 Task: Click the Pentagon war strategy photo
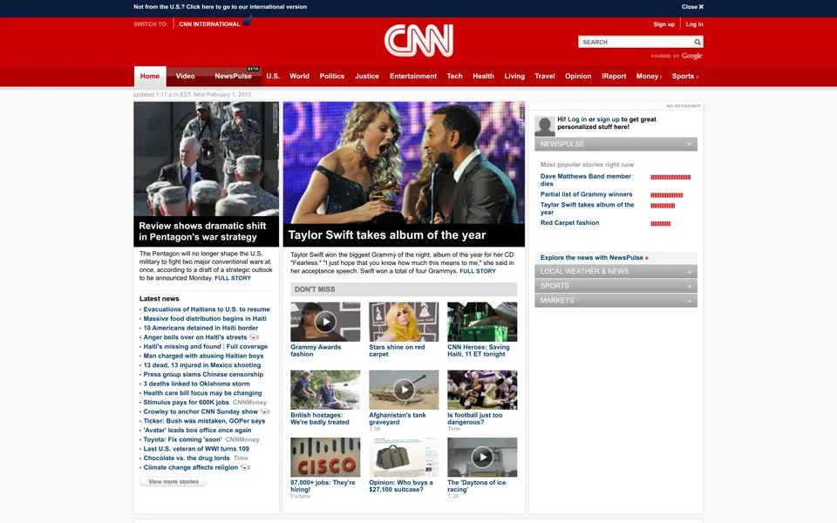pyautogui.click(x=206, y=159)
